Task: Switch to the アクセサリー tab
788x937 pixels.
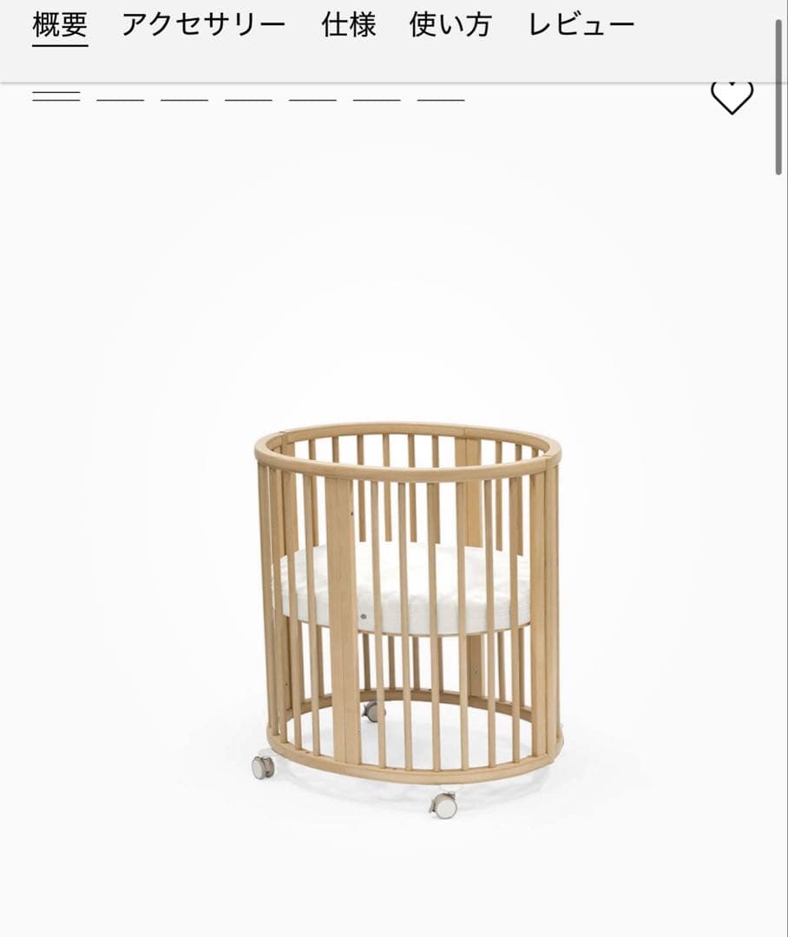Action: click(x=204, y=25)
